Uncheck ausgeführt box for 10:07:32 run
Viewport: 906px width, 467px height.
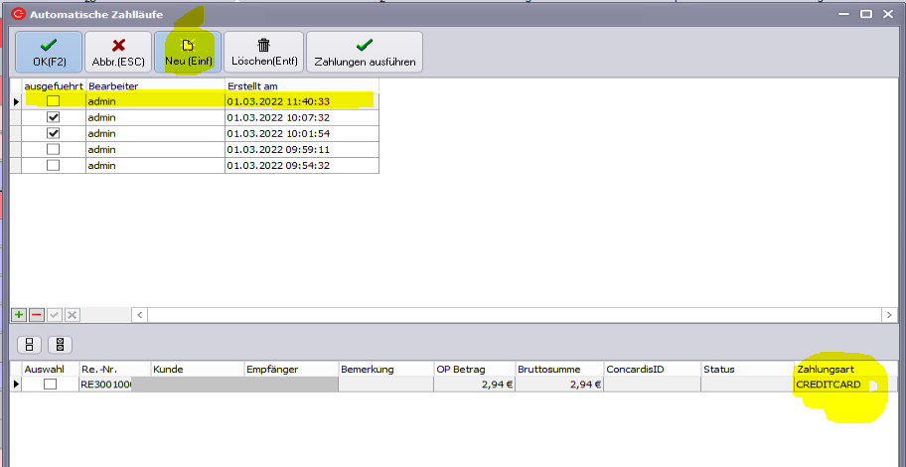click(54, 117)
